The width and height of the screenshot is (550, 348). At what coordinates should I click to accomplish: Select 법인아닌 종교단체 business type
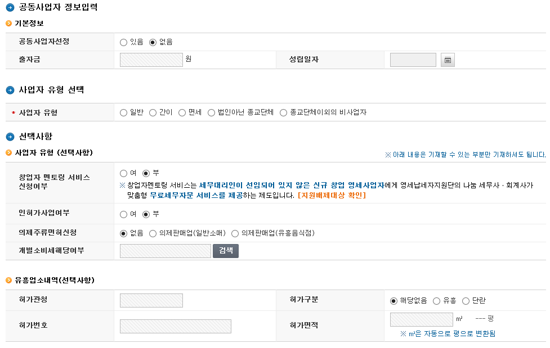211,113
